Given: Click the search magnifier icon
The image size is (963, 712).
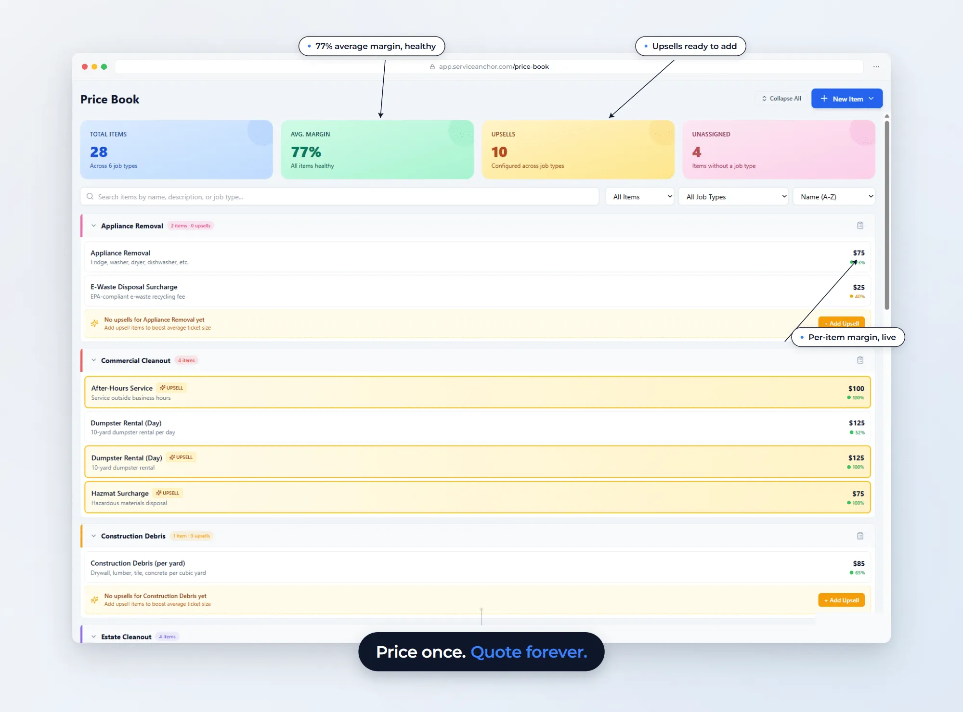Looking at the screenshot, I should (90, 196).
